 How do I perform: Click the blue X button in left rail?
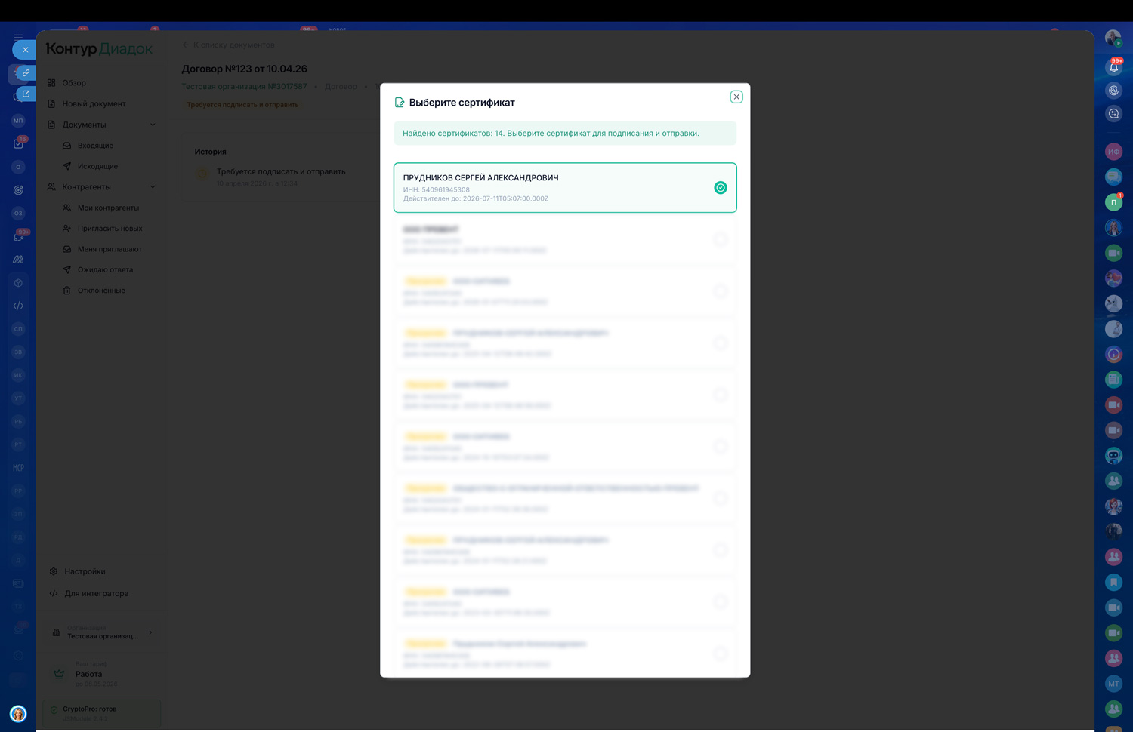point(25,50)
